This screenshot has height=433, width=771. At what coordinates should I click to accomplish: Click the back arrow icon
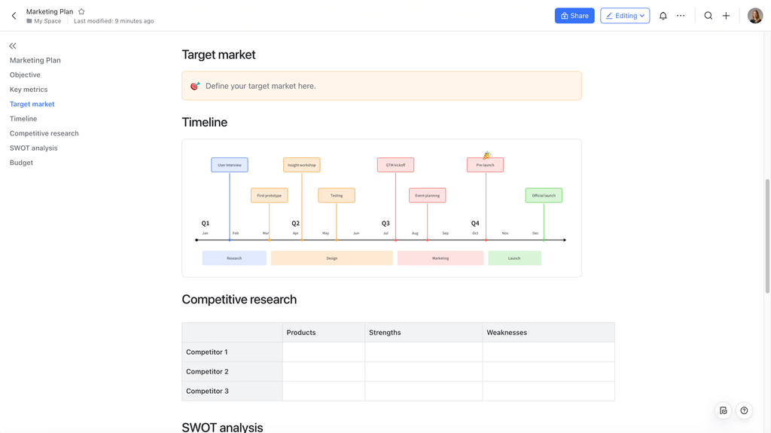14,16
